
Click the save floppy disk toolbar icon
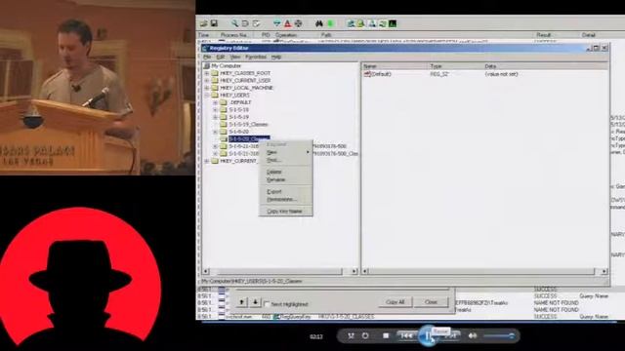point(214,23)
